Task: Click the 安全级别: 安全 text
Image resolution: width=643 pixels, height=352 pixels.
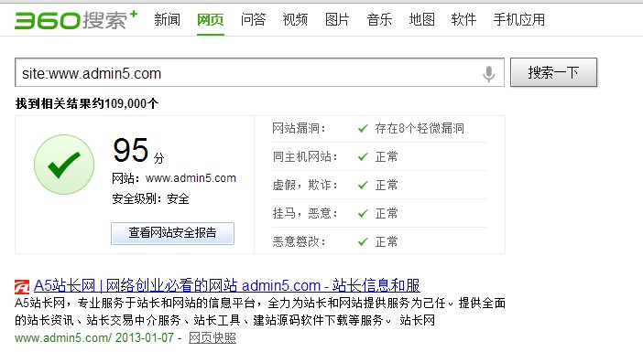Action: [x=150, y=199]
